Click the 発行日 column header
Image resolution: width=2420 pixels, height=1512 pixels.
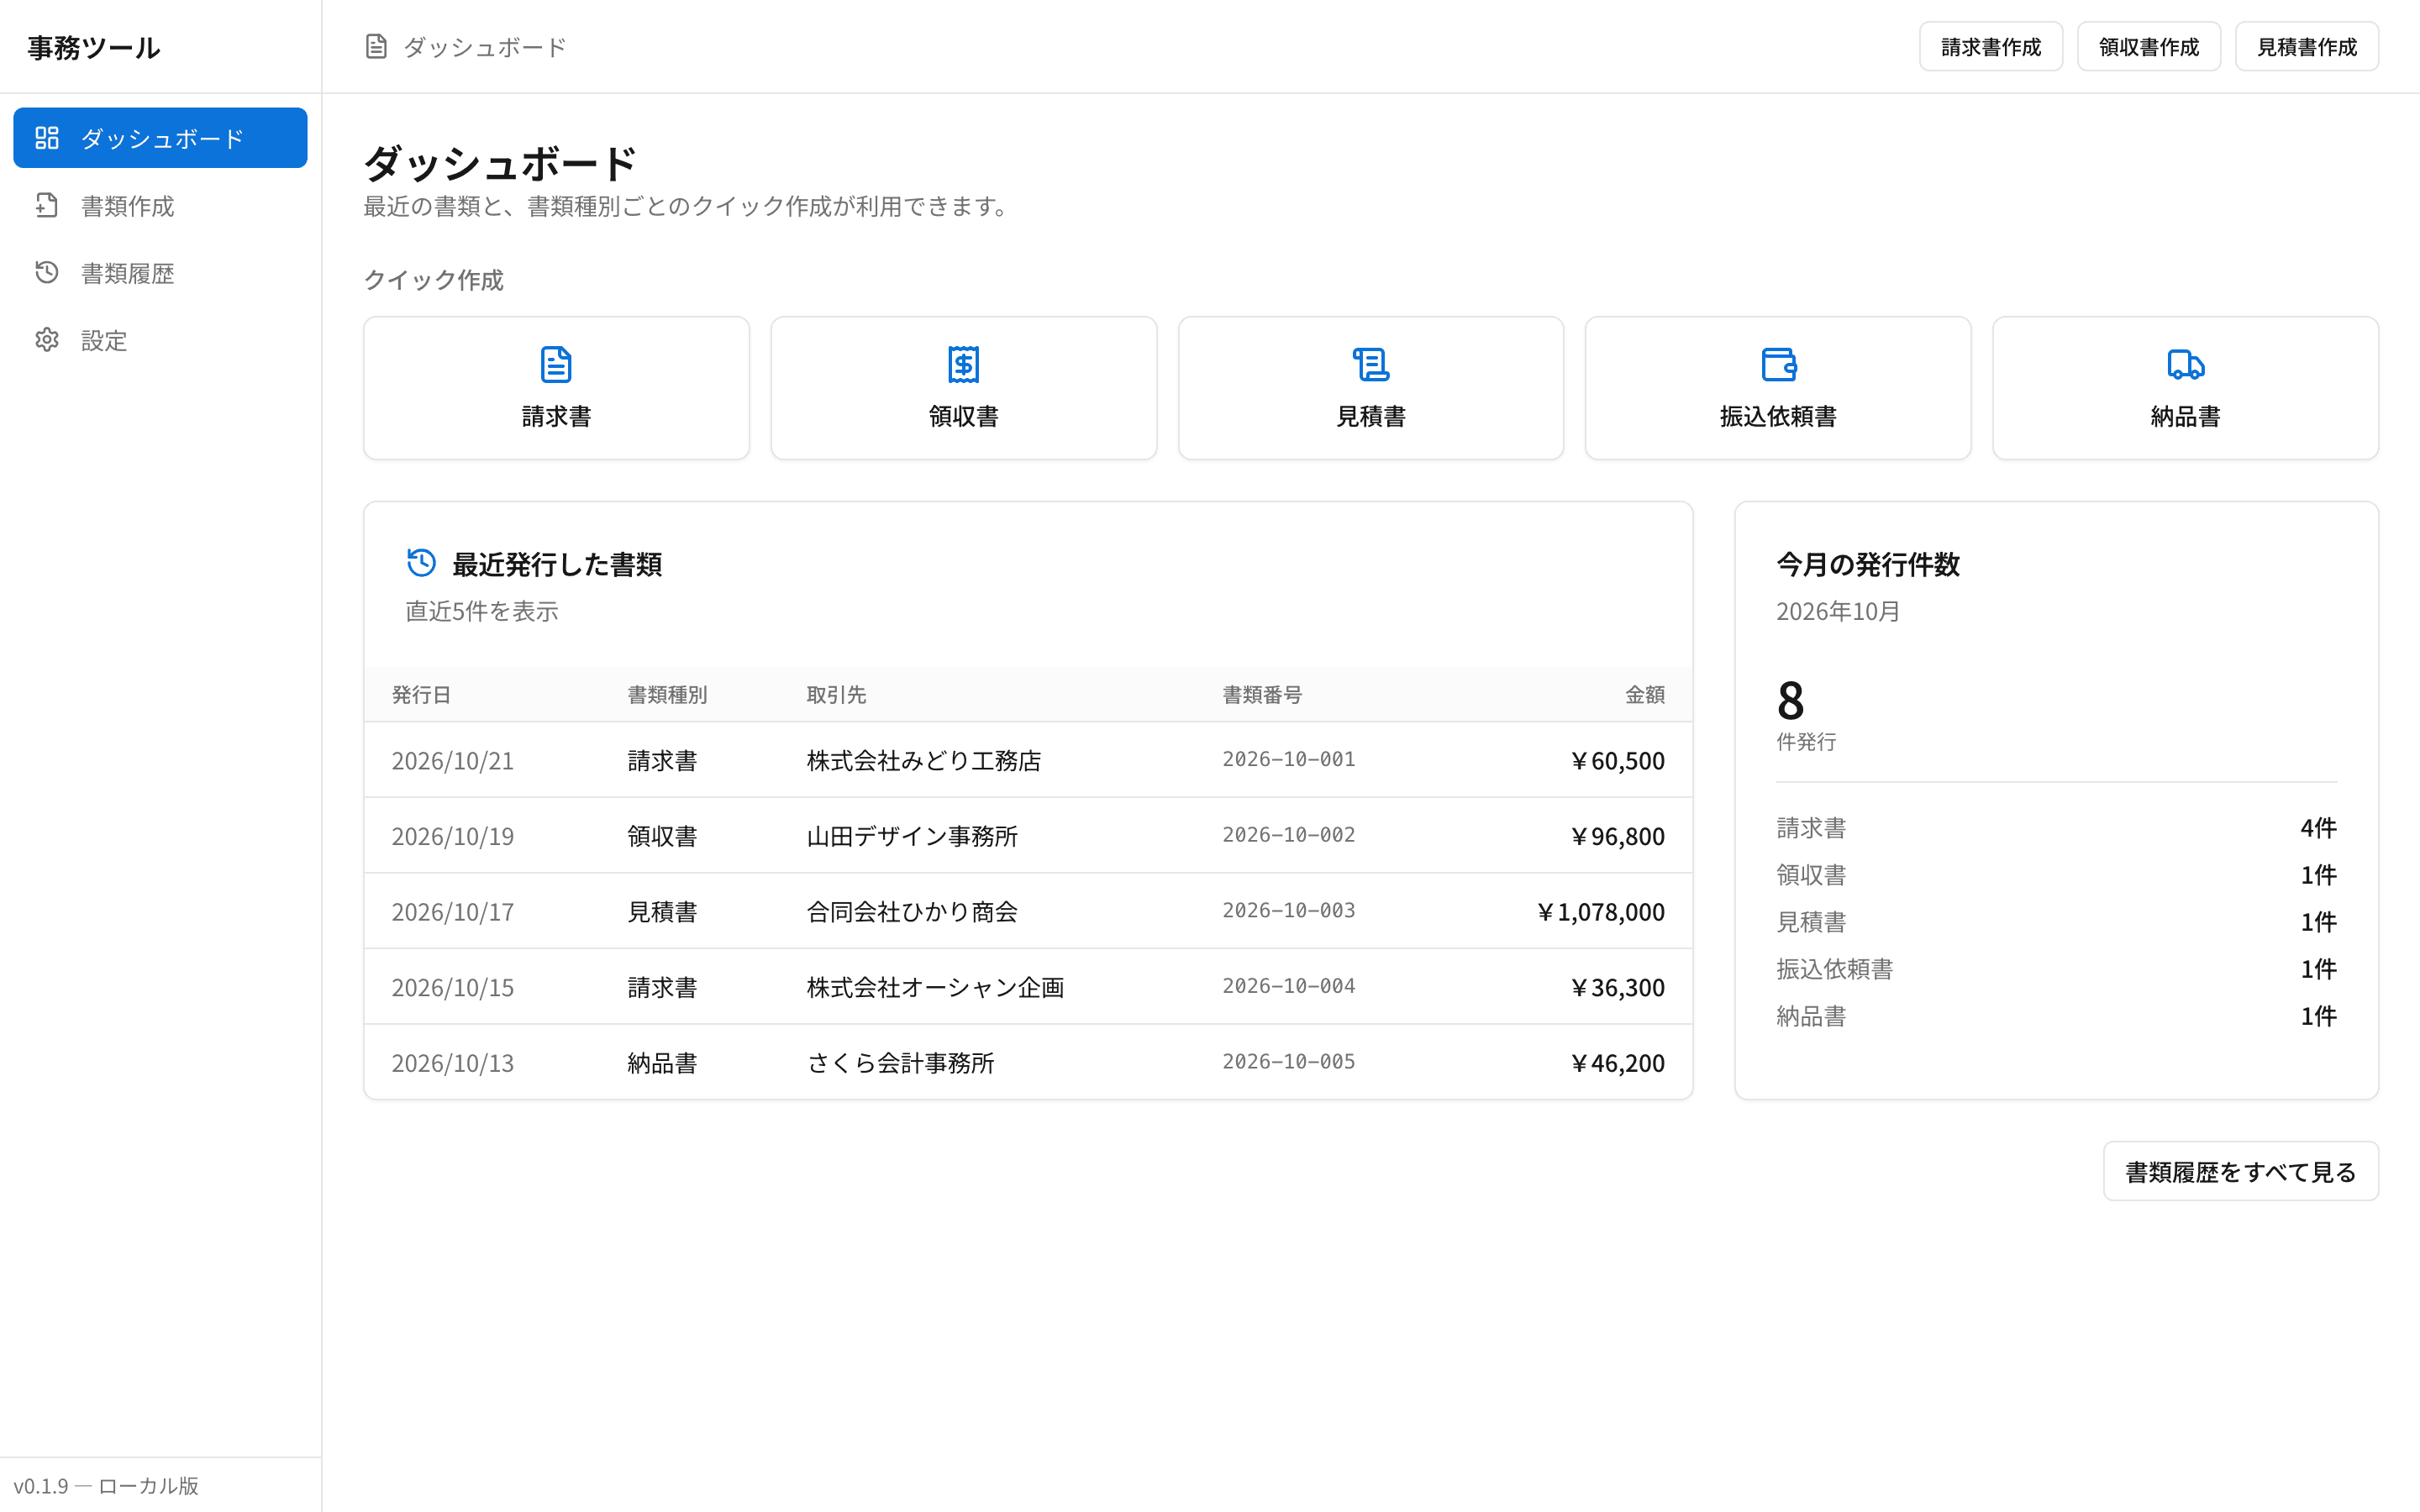(421, 695)
